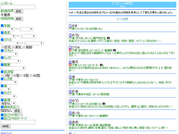
Task: Click 設定 button next to 都道府県
Action: pyautogui.click(x=19, y=11)
